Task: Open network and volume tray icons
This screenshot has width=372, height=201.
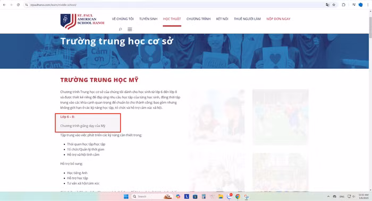Action: [x=351, y=197]
